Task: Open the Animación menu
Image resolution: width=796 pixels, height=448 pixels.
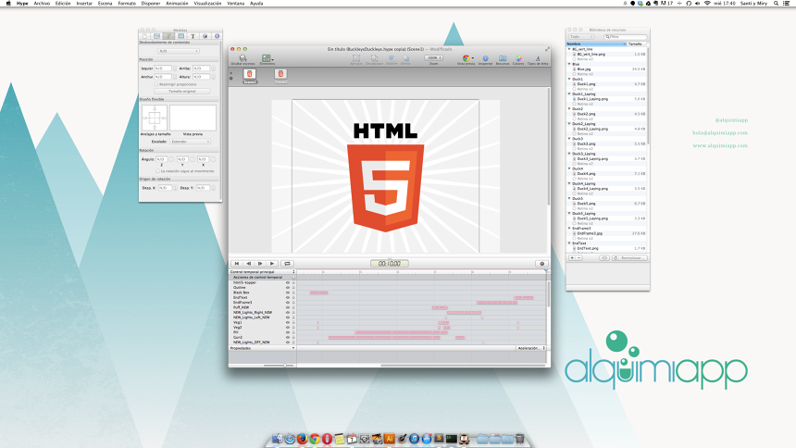Action: (x=177, y=4)
